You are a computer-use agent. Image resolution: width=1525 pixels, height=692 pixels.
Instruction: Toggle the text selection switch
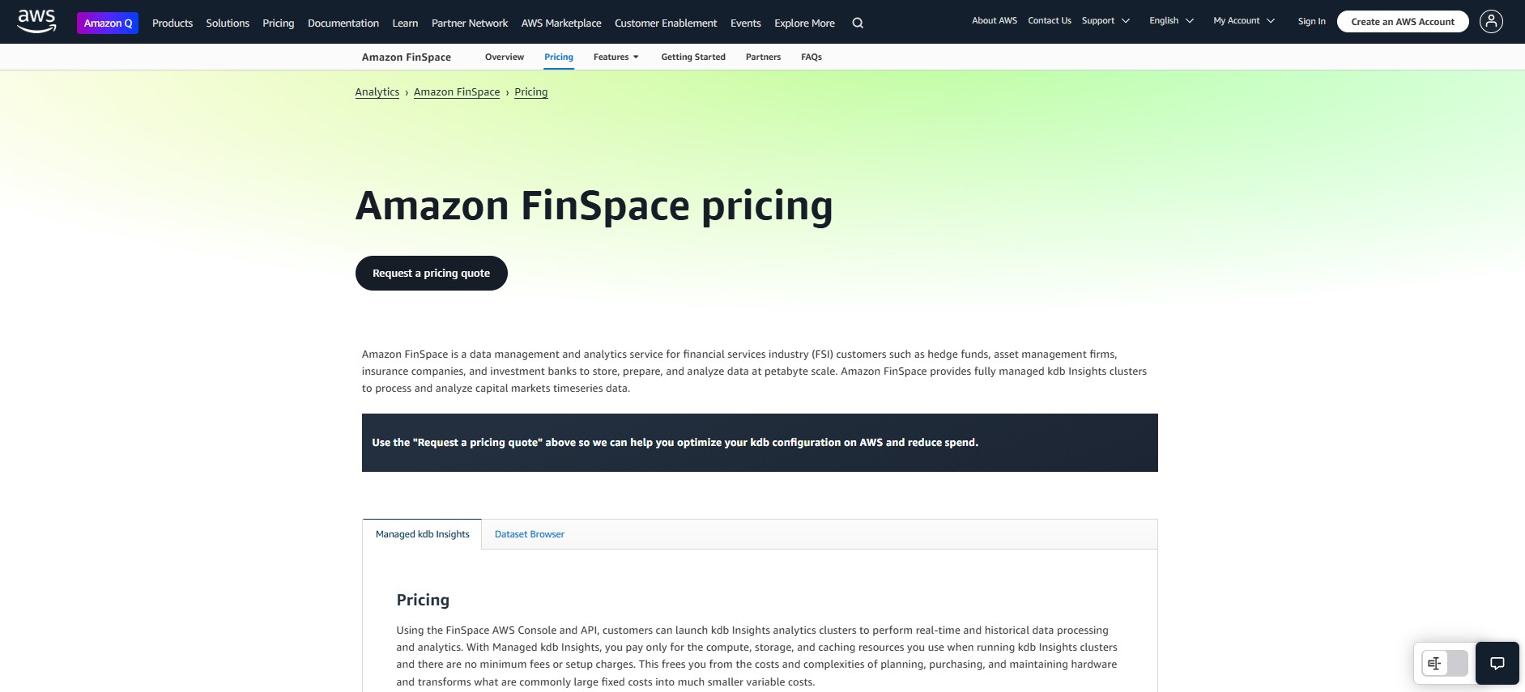[1445, 664]
